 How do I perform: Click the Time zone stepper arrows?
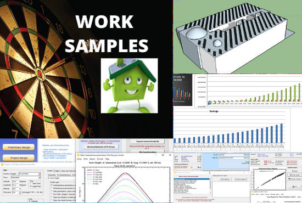pos(19,192)
